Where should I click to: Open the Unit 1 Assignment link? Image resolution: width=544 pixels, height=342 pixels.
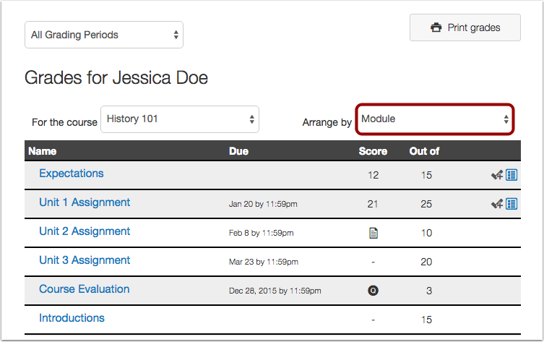(x=85, y=202)
